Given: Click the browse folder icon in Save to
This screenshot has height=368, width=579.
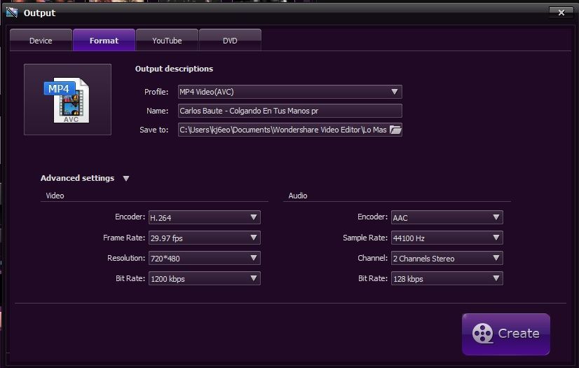Looking at the screenshot, I should [395, 130].
